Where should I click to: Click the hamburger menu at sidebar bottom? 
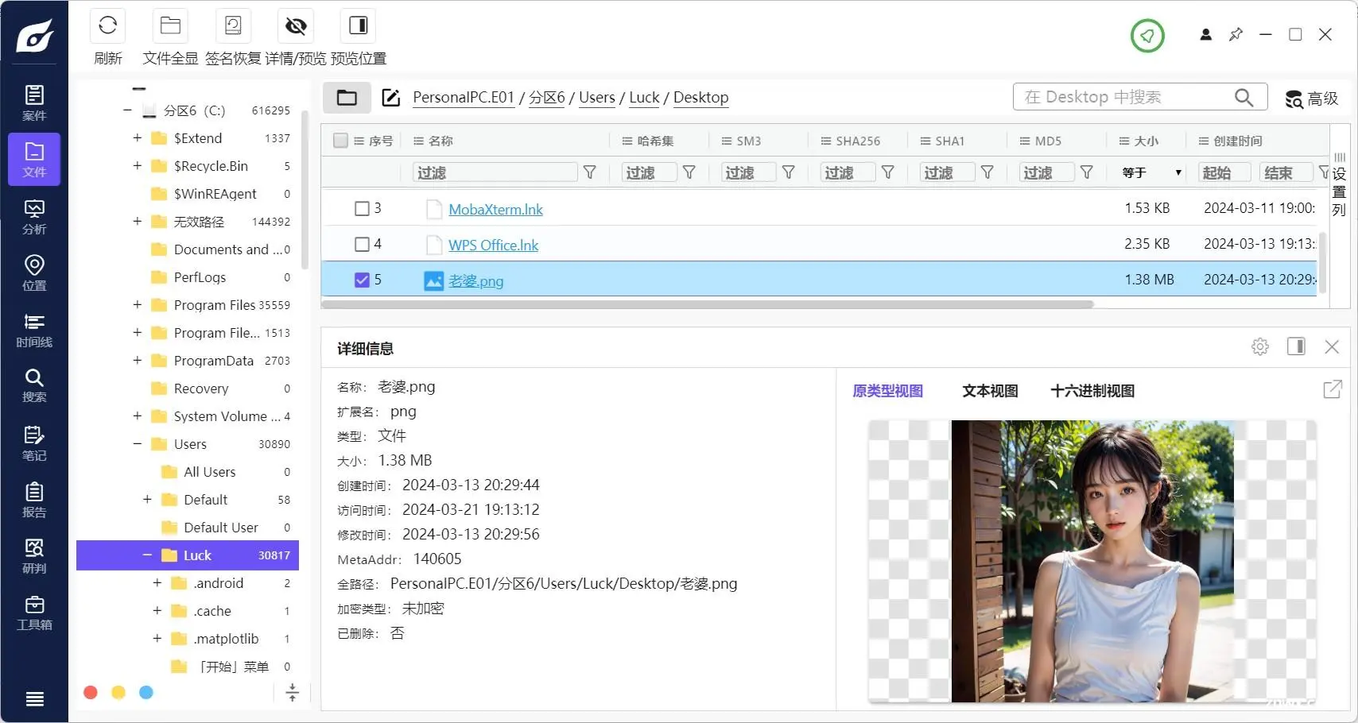point(34,699)
